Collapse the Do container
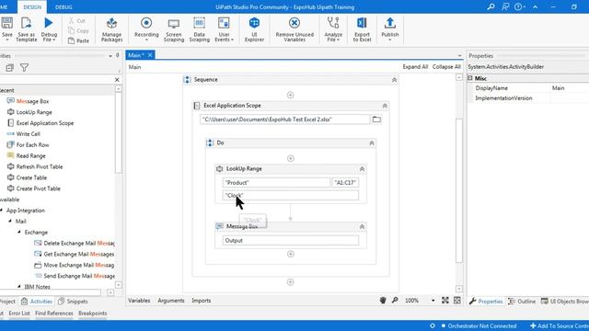Image resolution: width=589 pixels, height=331 pixels. 372,143
